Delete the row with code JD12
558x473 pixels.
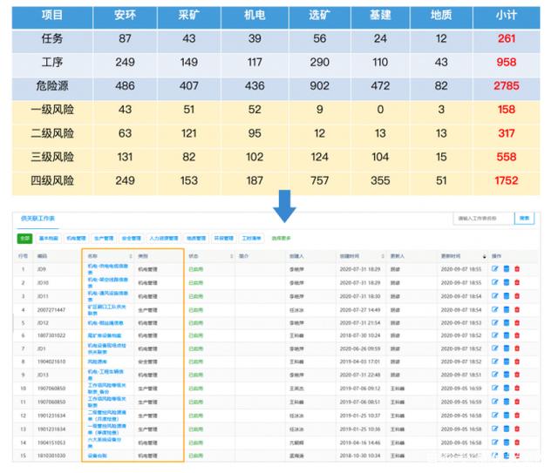[x=516, y=322]
